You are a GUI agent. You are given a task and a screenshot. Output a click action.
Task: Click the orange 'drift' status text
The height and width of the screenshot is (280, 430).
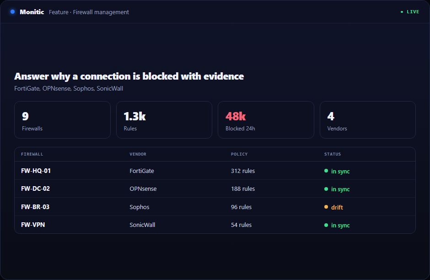(x=337, y=208)
